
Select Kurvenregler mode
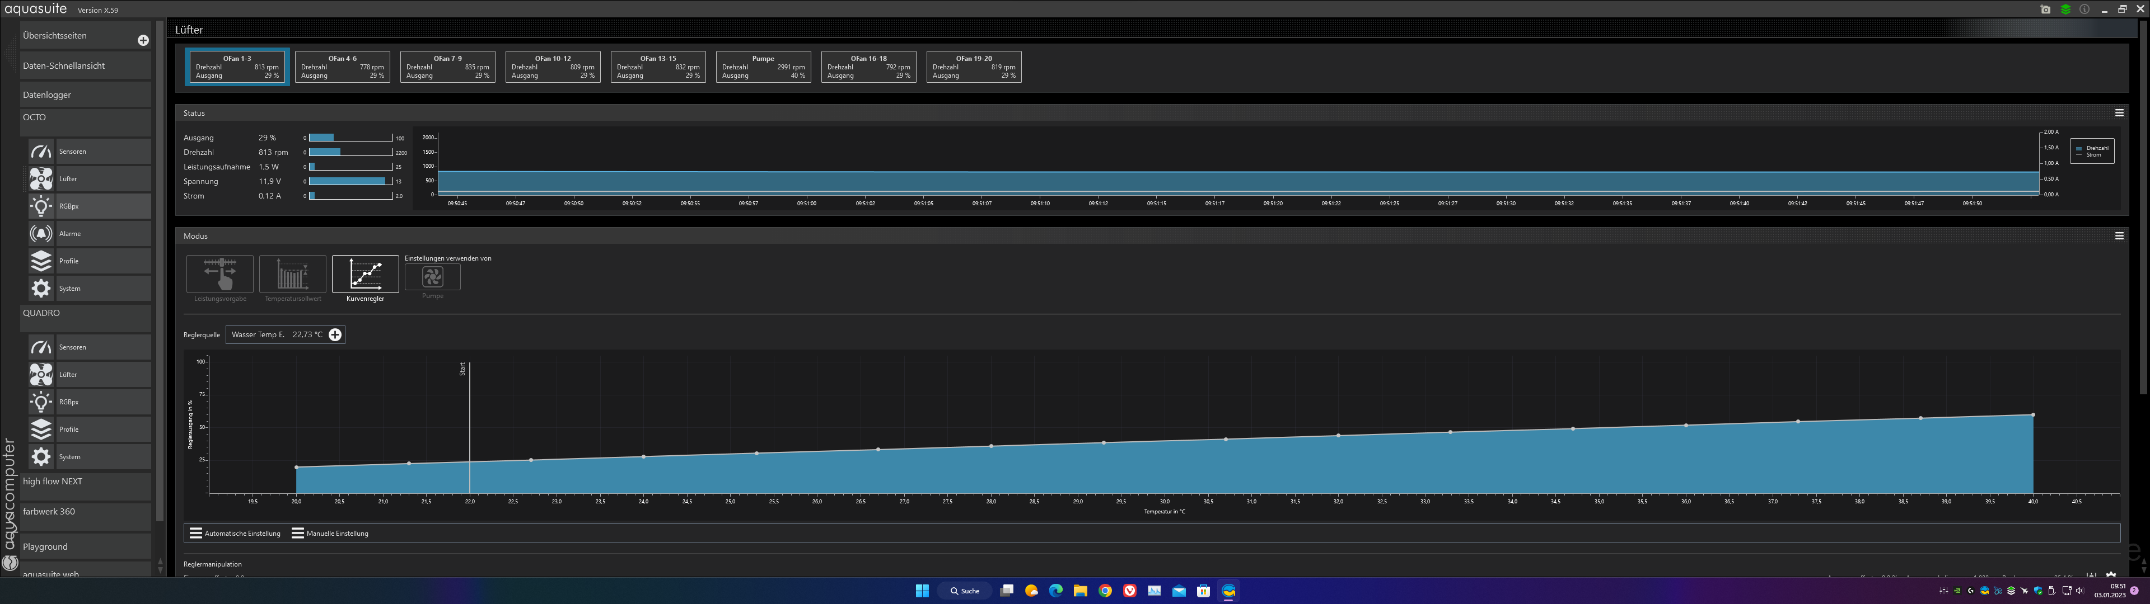tap(366, 275)
